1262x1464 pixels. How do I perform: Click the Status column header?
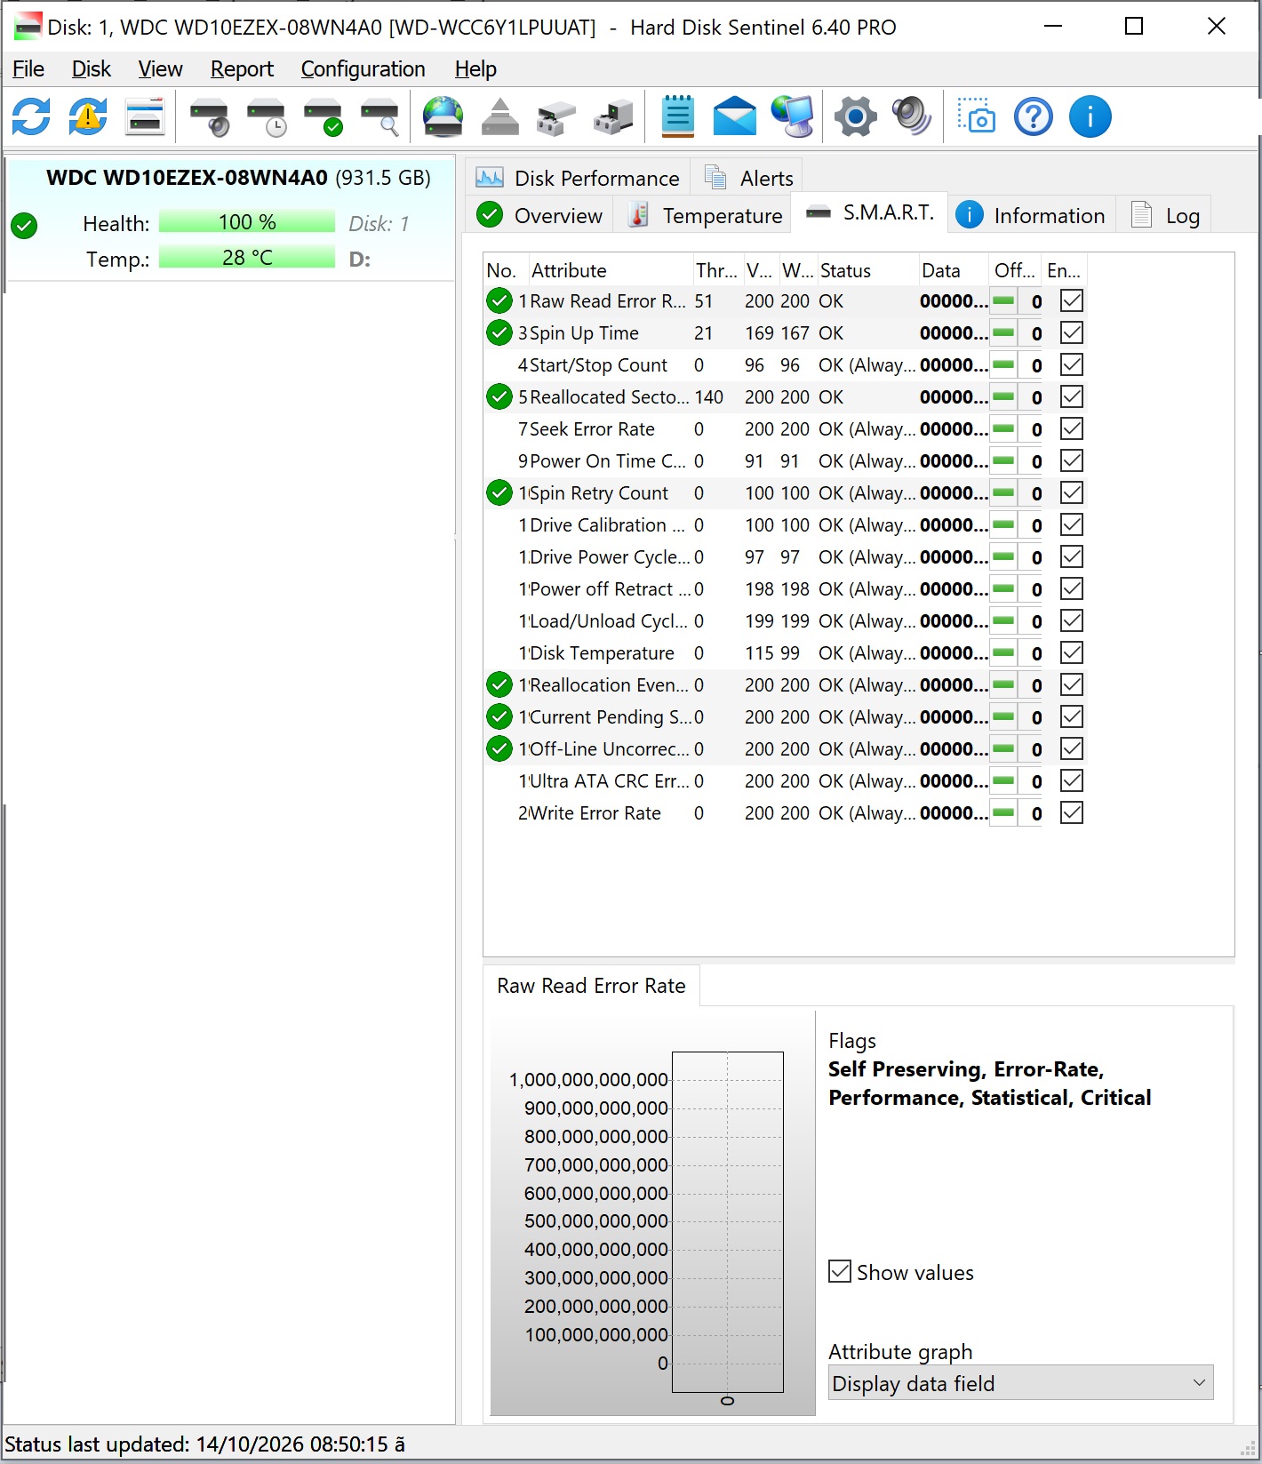867,270
